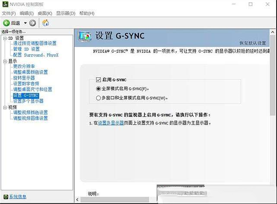Toggle the 启用 G-SYNC checkbox
Screen dimensions: 277x204
tap(98, 80)
